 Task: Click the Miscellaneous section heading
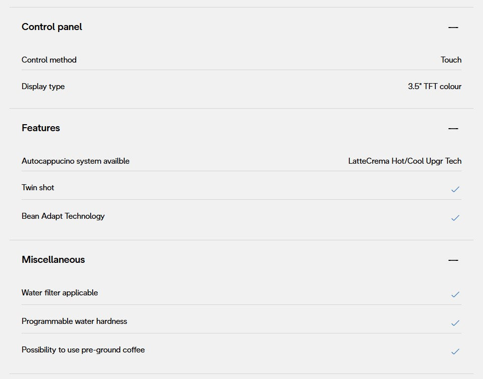(53, 260)
